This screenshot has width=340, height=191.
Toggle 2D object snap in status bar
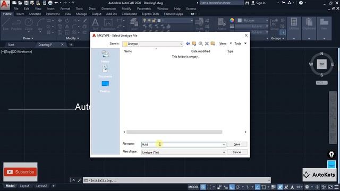click(263, 187)
